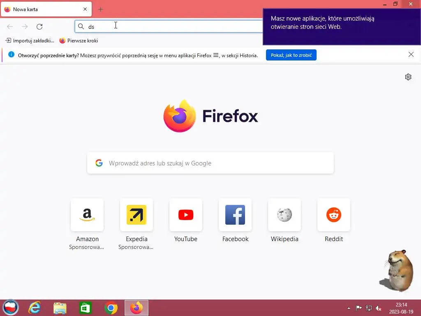The width and height of the screenshot is (421, 316).
Task: Open File Explorer from taskbar
Action: tap(60, 308)
